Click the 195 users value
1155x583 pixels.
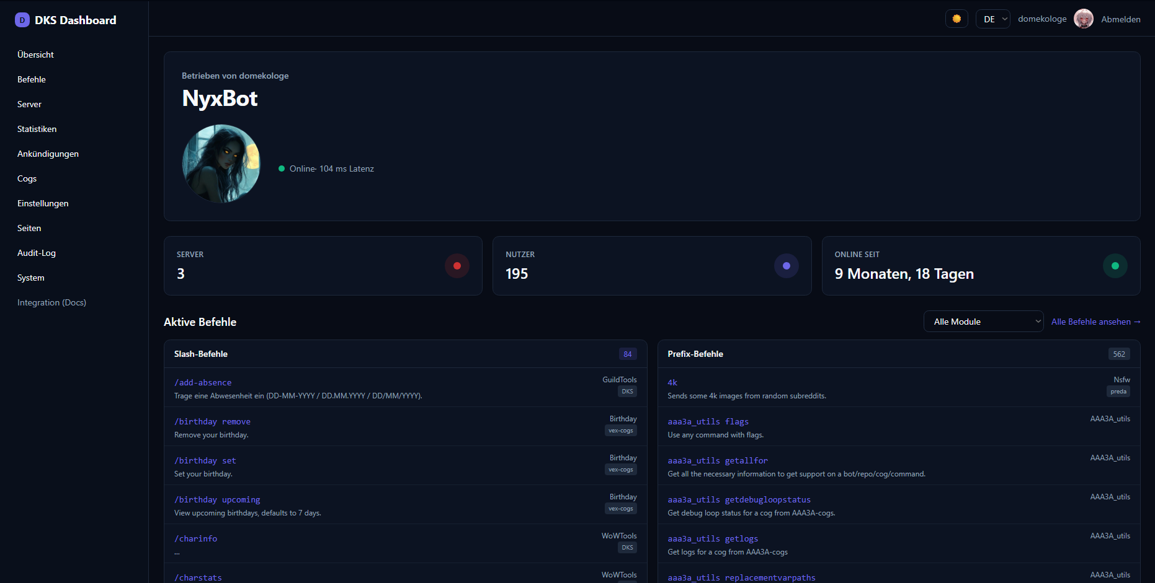point(517,274)
